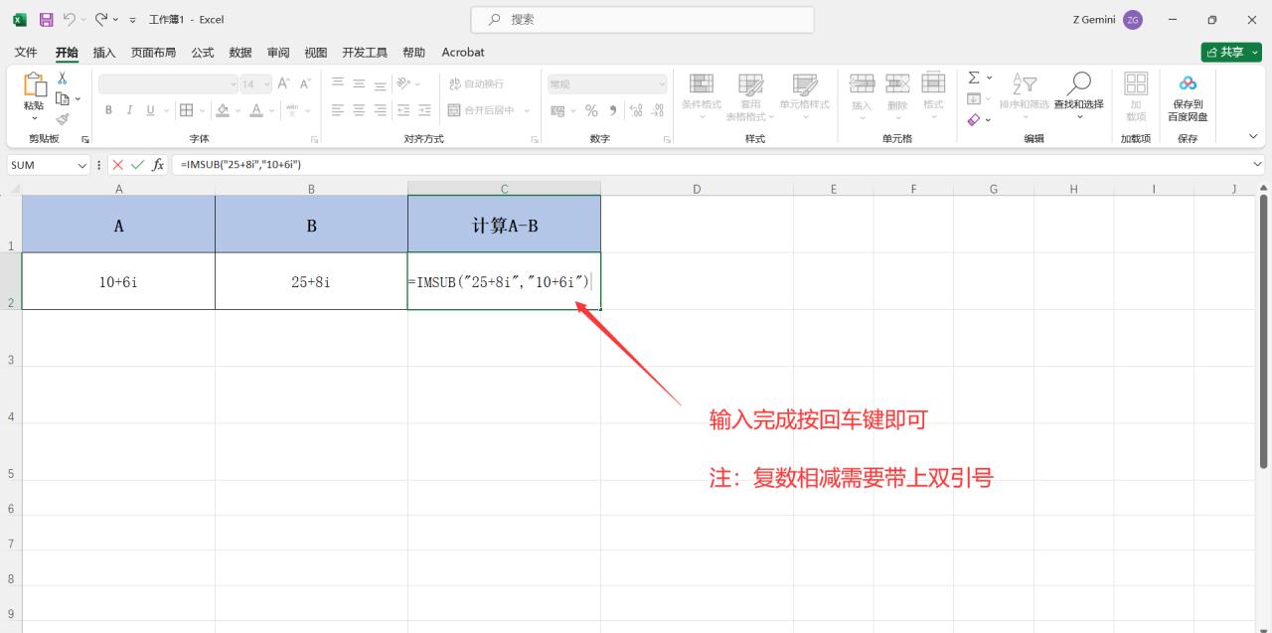Click the Share (共享) button
This screenshot has height=633, width=1272.
(x=1231, y=52)
